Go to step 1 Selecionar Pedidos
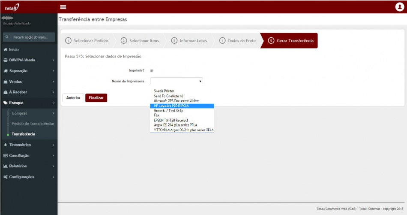This screenshot has width=407, height=215. click(87, 41)
